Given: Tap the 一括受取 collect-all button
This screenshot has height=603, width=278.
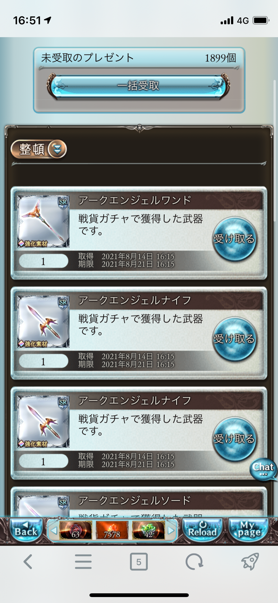Looking at the screenshot, I should 138,86.
